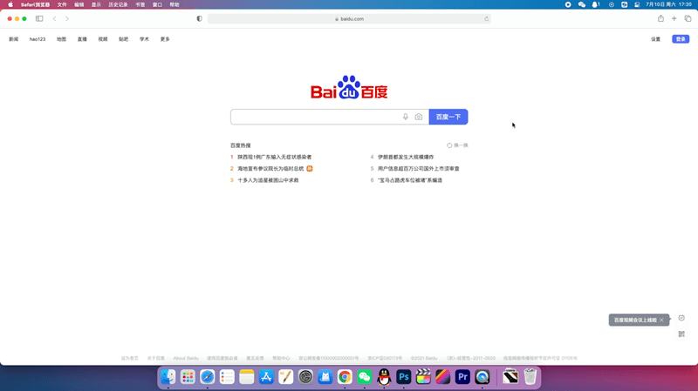Click the baidu.com address bar

[x=350, y=18]
